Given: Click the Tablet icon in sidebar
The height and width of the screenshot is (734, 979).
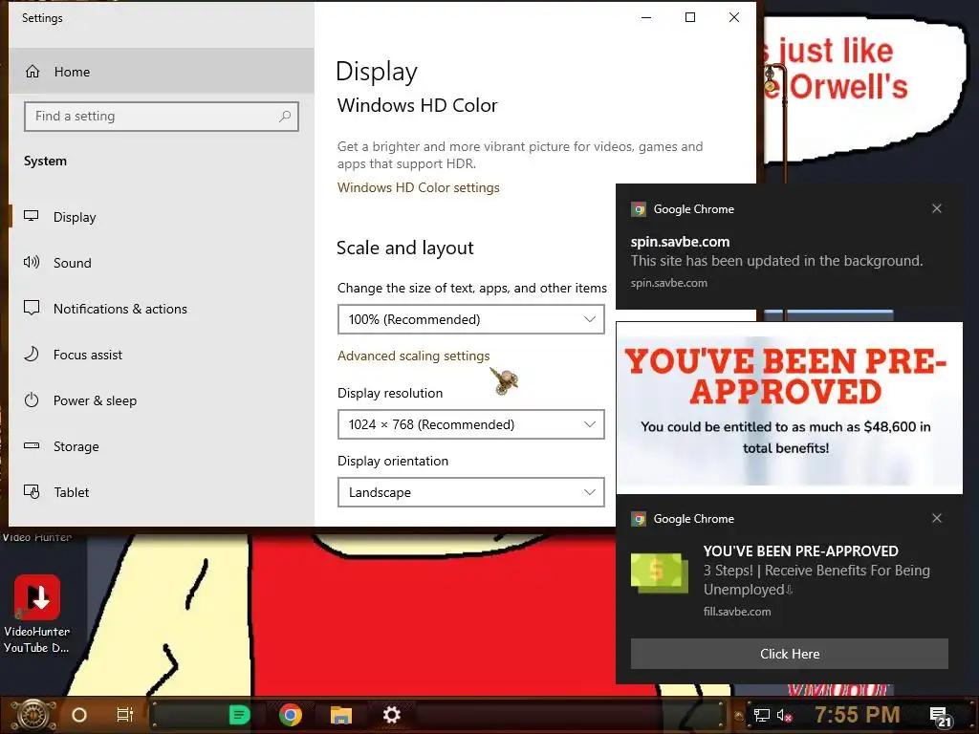Looking at the screenshot, I should [x=32, y=492].
